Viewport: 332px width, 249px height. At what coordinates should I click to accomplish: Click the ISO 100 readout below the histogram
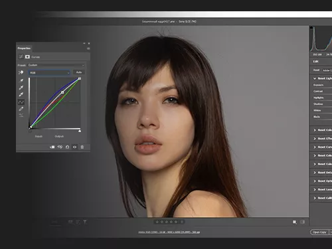pos(317,54)
